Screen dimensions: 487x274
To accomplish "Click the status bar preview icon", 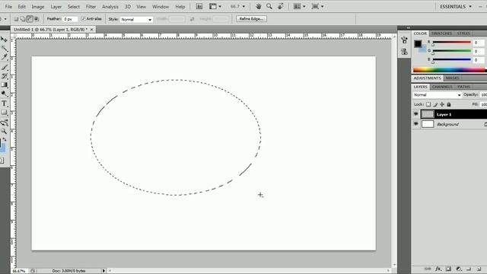I will [x=33, y=271].
